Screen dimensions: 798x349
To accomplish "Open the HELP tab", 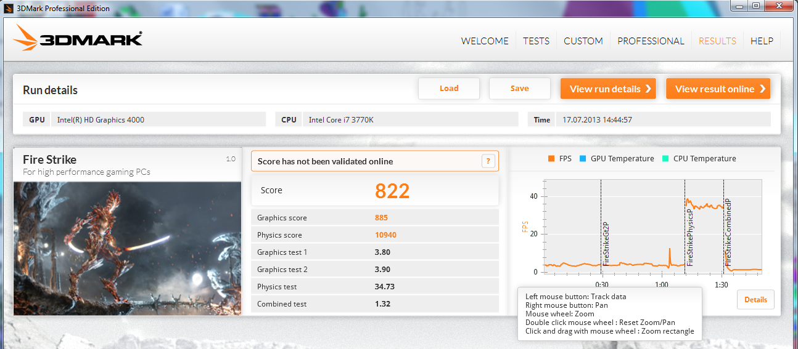I will coord(762,41).
